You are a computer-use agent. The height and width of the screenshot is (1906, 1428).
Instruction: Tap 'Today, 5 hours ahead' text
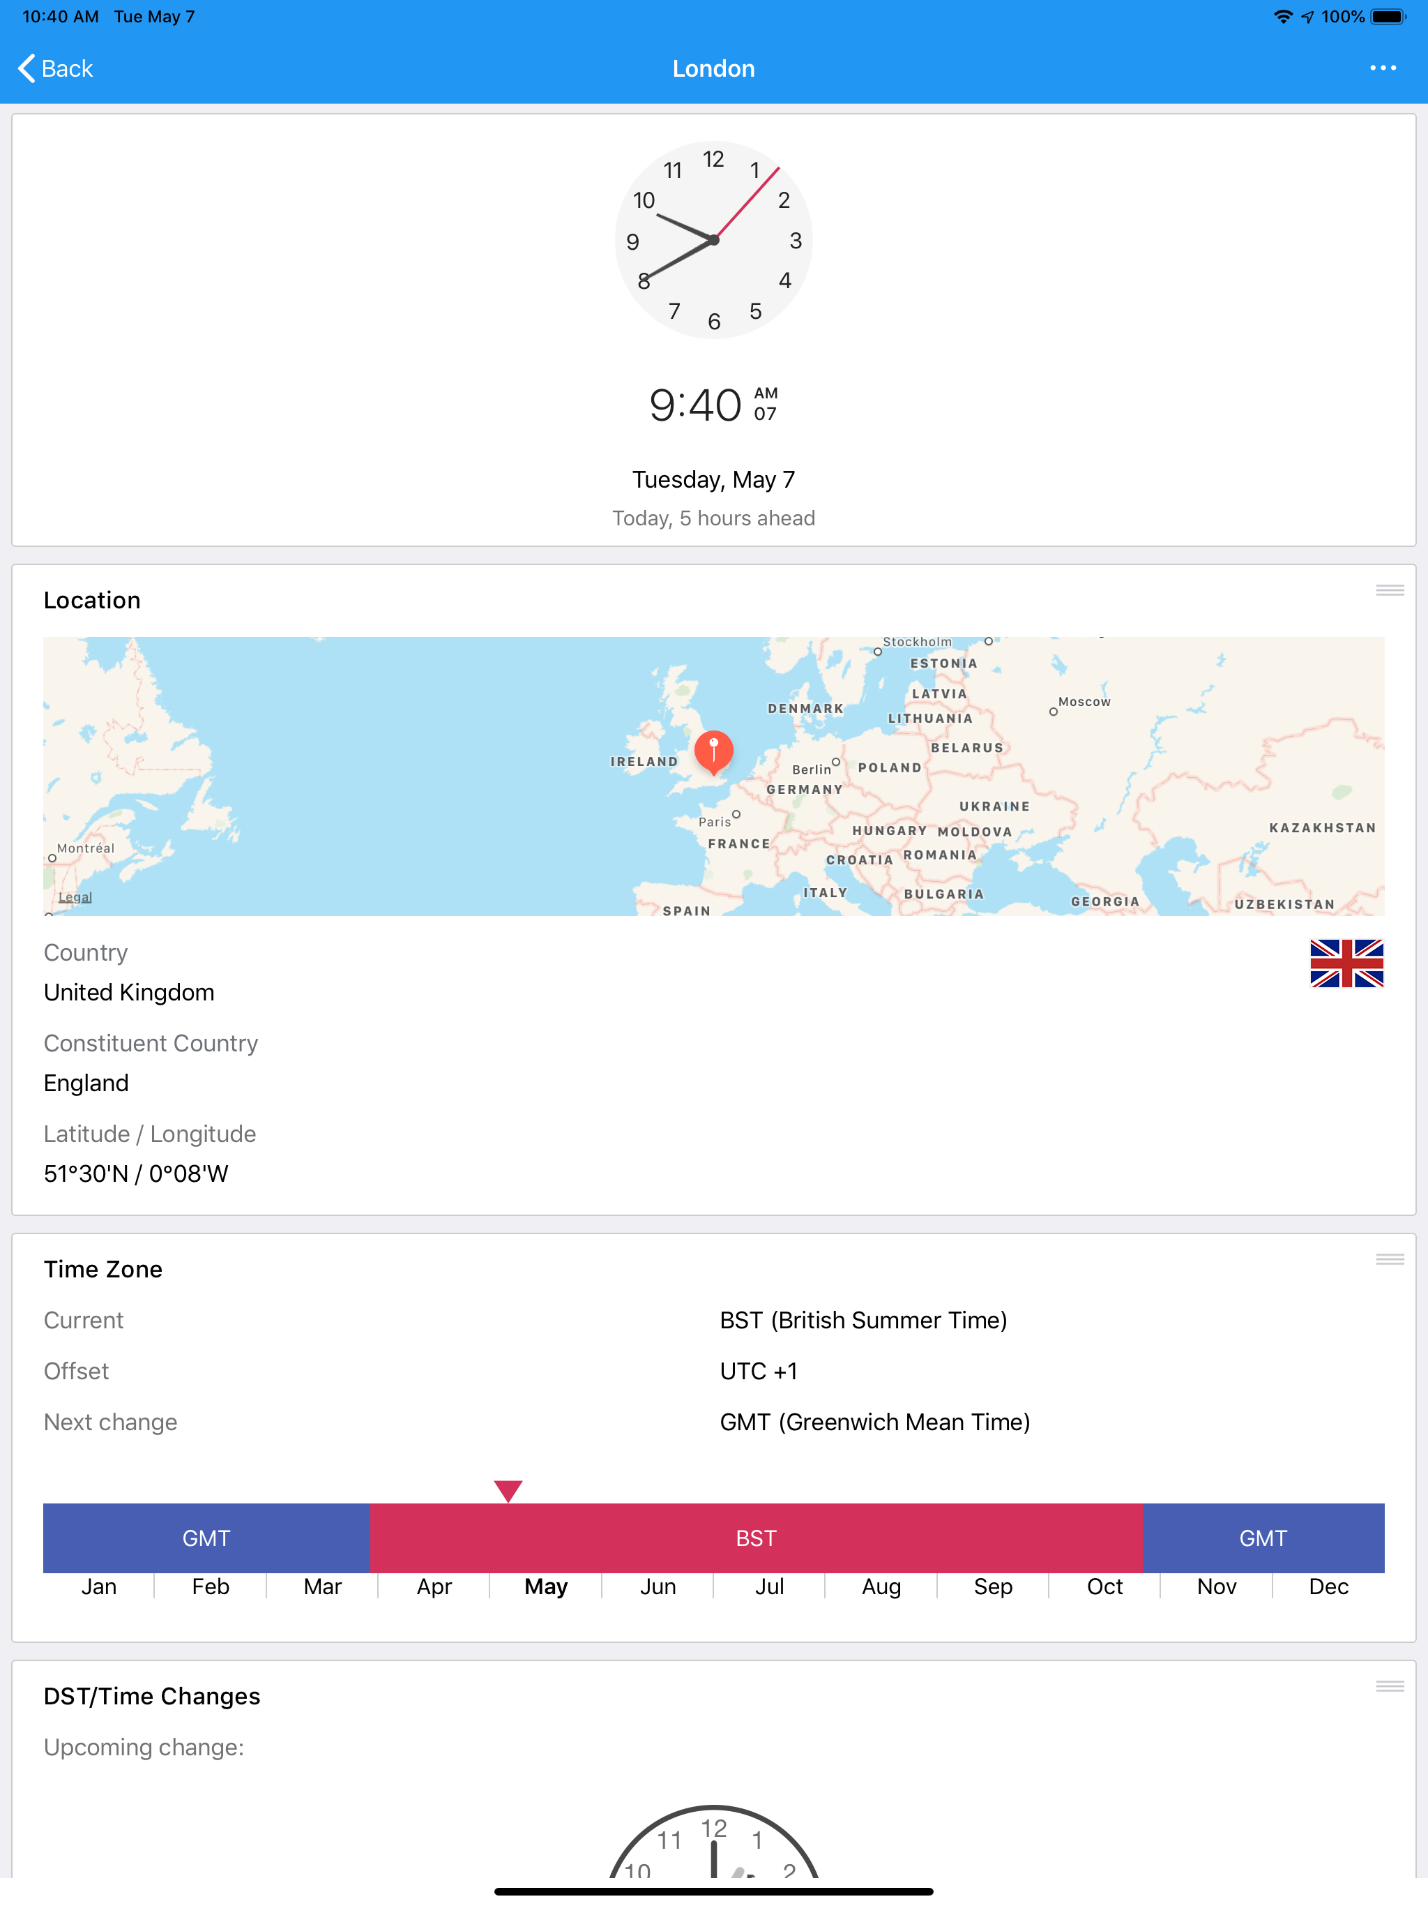[x=713, y=518]
